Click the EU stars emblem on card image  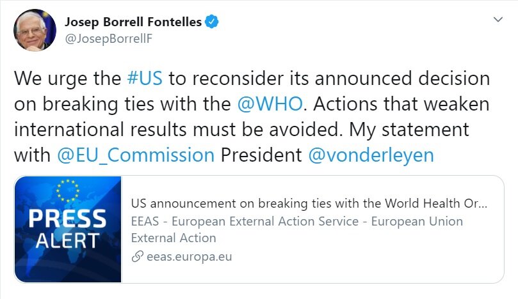click(x=68, y=191)
